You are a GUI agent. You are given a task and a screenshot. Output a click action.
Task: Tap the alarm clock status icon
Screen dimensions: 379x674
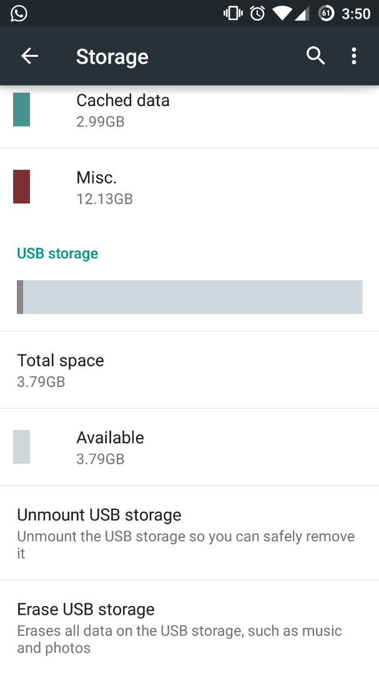[257, 13]
